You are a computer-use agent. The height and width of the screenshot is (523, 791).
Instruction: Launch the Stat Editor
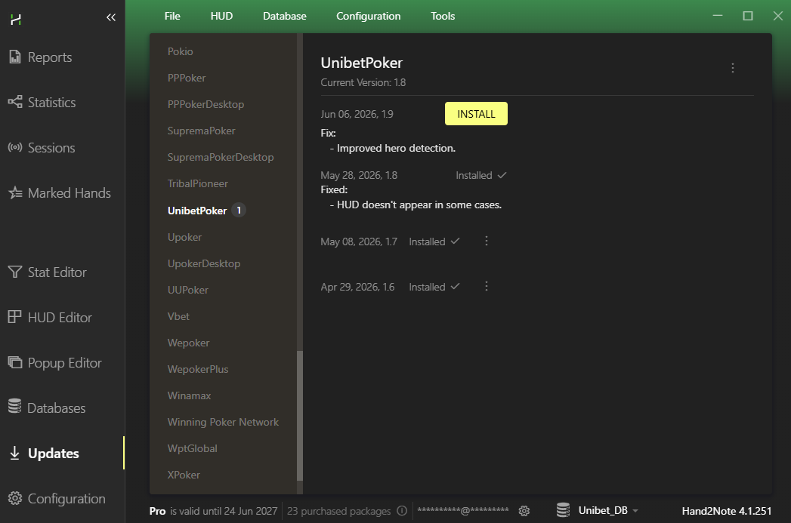[48, 272]
